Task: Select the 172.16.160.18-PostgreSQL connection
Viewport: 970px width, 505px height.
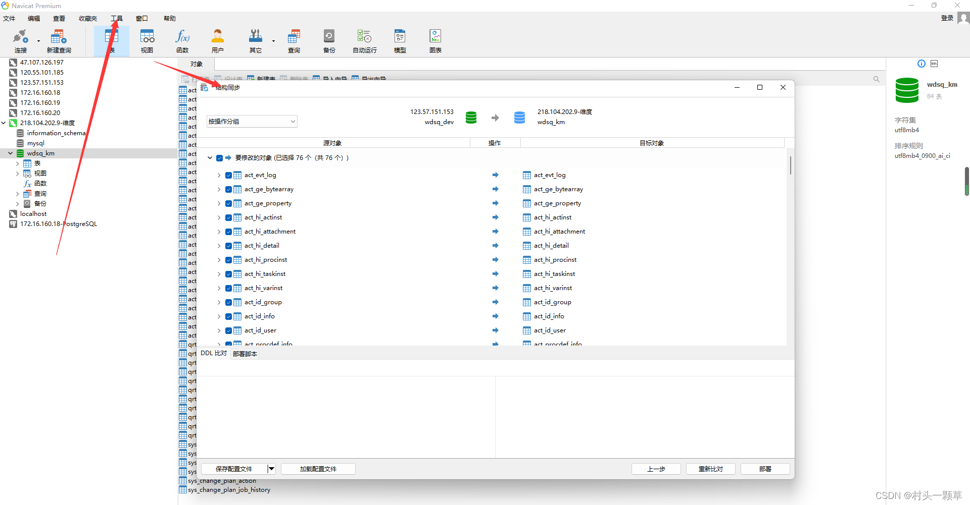Action: click(59, 224)
